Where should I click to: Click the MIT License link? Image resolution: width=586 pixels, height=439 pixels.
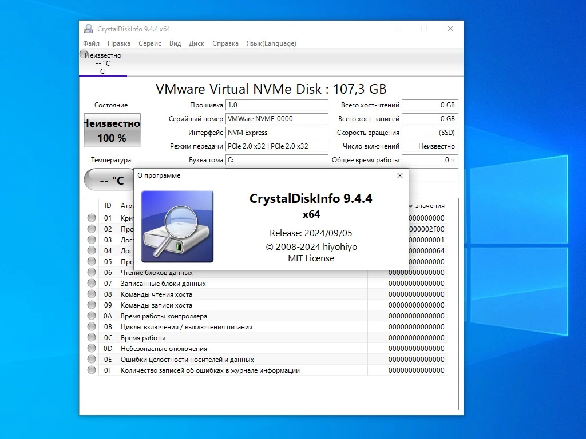pyautogui.click(x=311, y=258)
